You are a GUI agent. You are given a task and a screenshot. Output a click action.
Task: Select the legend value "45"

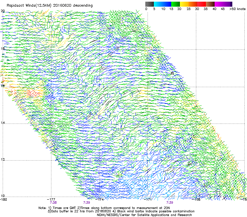point(223,9)
